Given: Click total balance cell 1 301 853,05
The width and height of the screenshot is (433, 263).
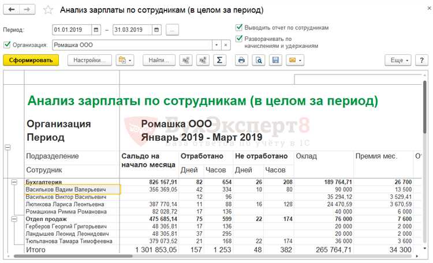Looking at the screenshot, I should coord(156,250).
